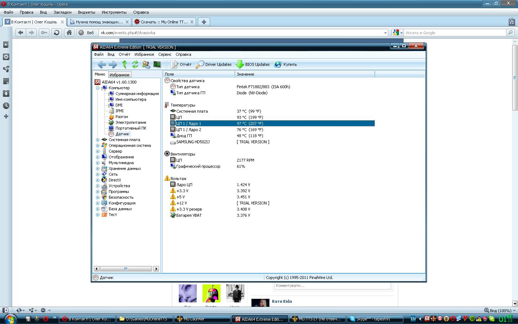The width and height of the screenshot is (518, 324).
Task: Open a new Opera tab with plus button
Action: click(x=204, y=22)
